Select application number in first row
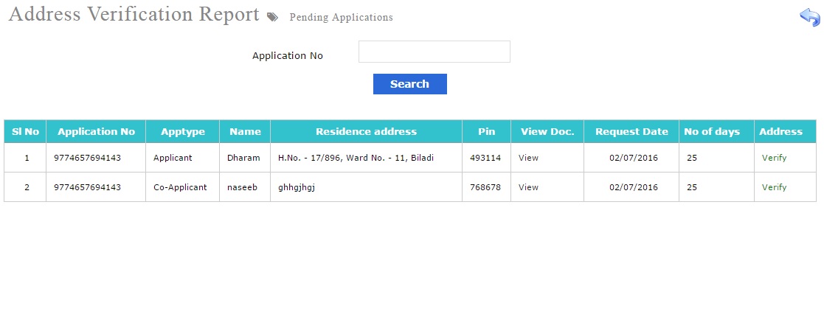824x331 pixels. pyautogui.click(x=87, y=158)
